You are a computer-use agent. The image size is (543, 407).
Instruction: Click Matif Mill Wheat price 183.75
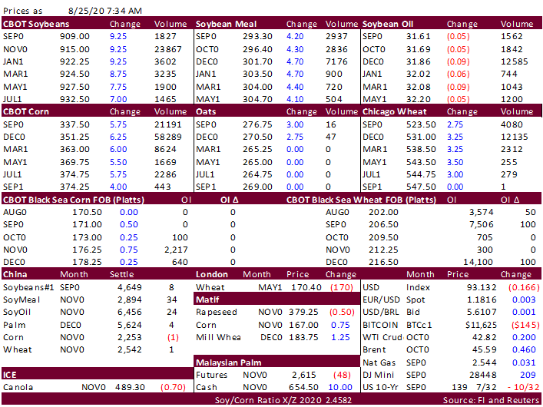click(x=303, y=337)
